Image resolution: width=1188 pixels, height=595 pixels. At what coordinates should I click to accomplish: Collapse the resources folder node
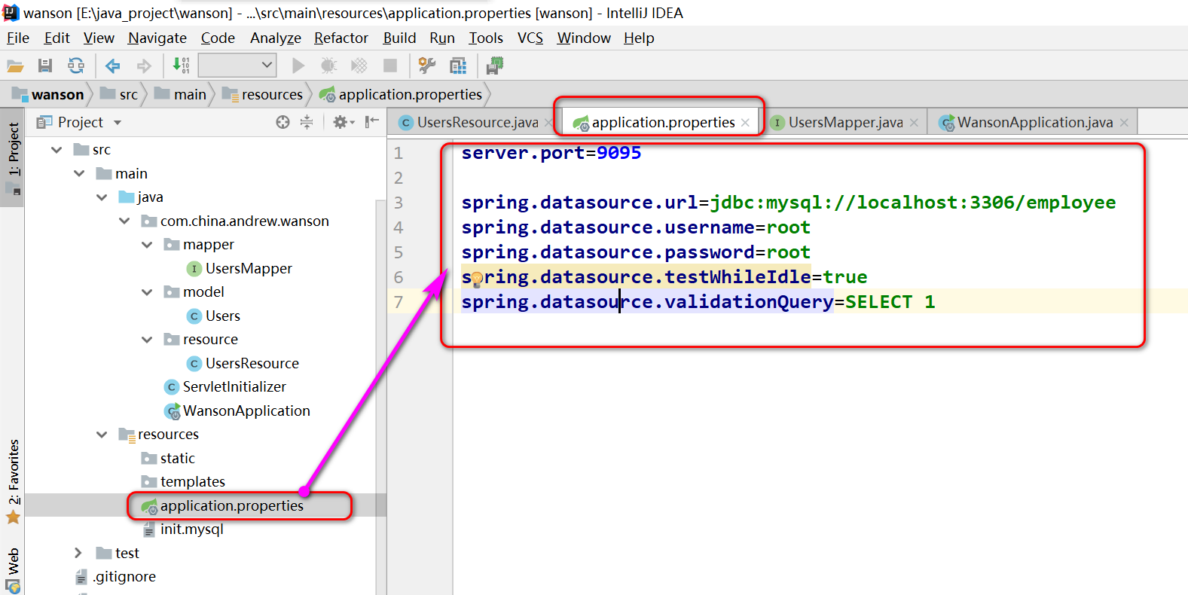click(102, 435)
